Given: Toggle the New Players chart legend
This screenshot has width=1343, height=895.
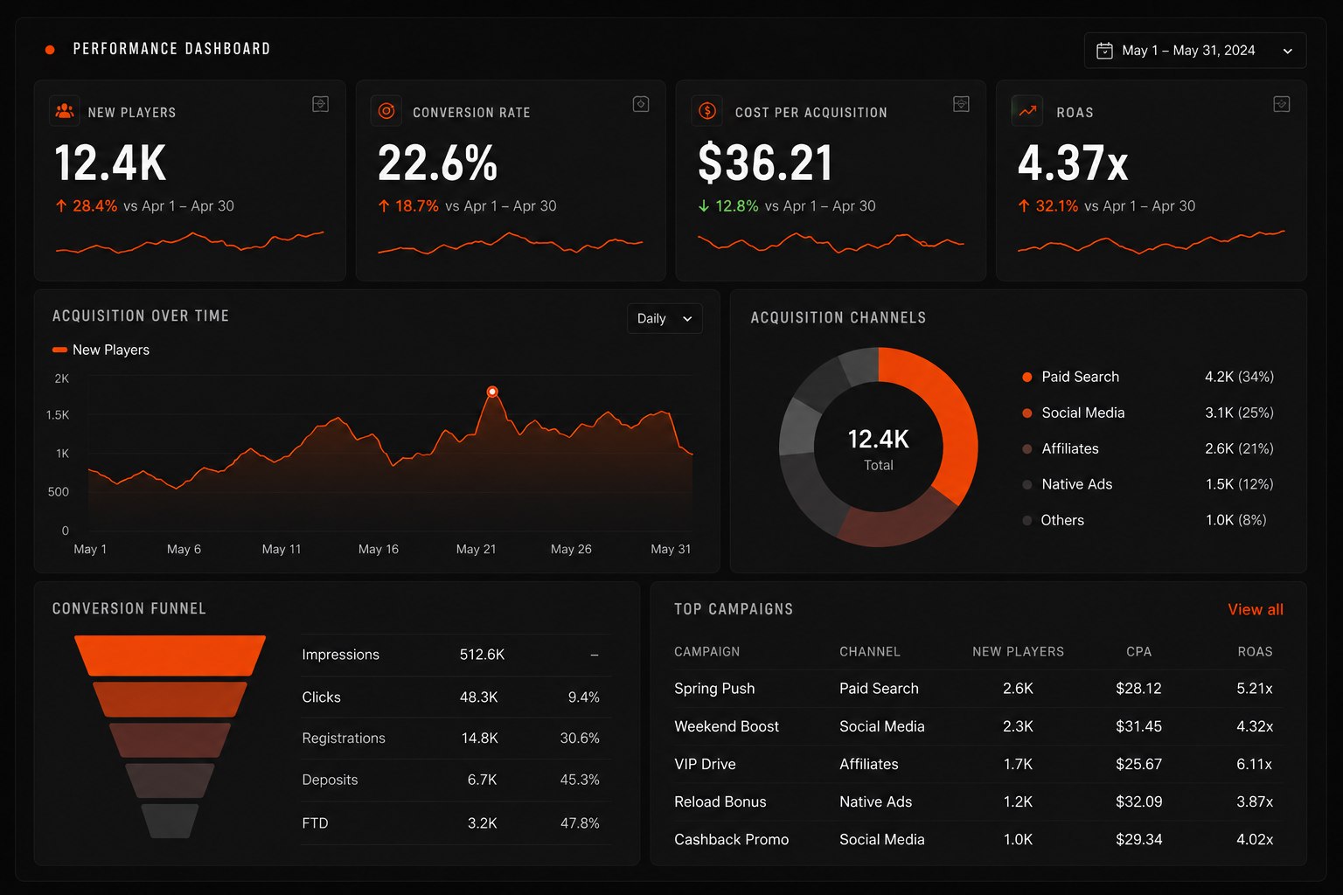Looking at the screenshot, I should point(101,350).
